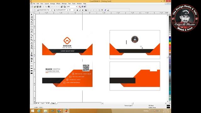
Task: Toggle non-printing characters pilcrow button
Action: (x=102, y=10)
